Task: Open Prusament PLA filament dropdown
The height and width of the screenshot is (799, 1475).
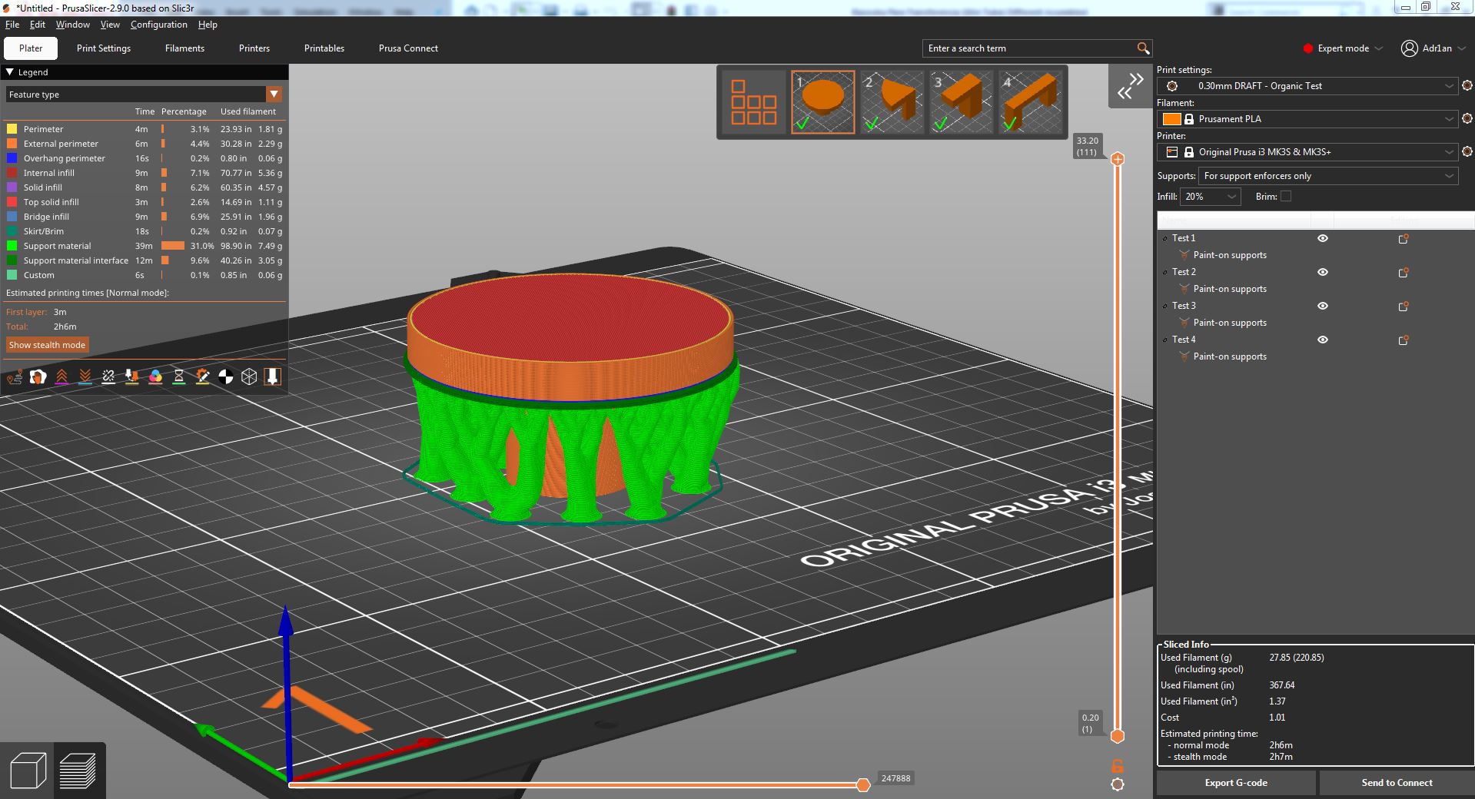Action: coord(1307,119)
